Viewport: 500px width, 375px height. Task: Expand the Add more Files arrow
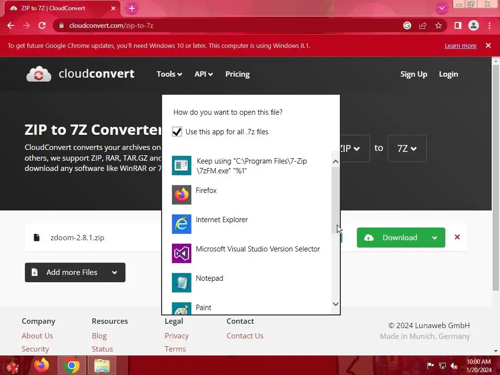click(x=115, y=272)
